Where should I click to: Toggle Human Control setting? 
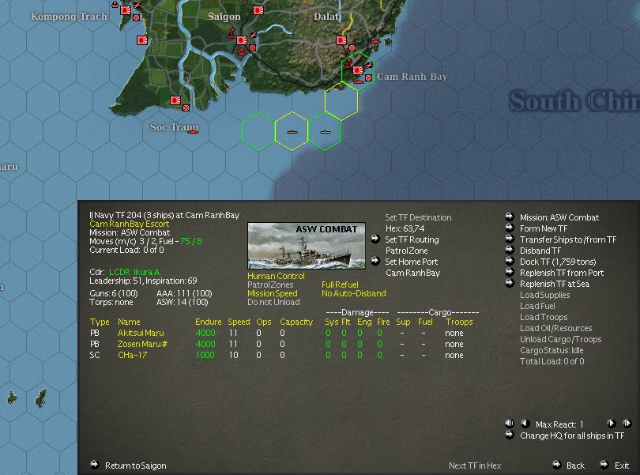click(x=276, y=276)
